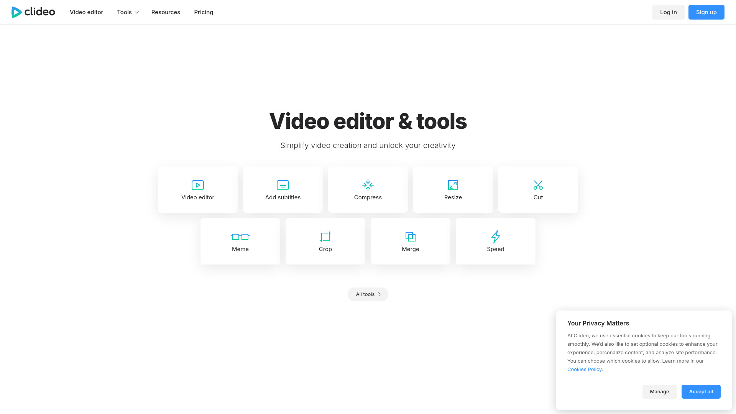Click the Compress video icon

368,185
